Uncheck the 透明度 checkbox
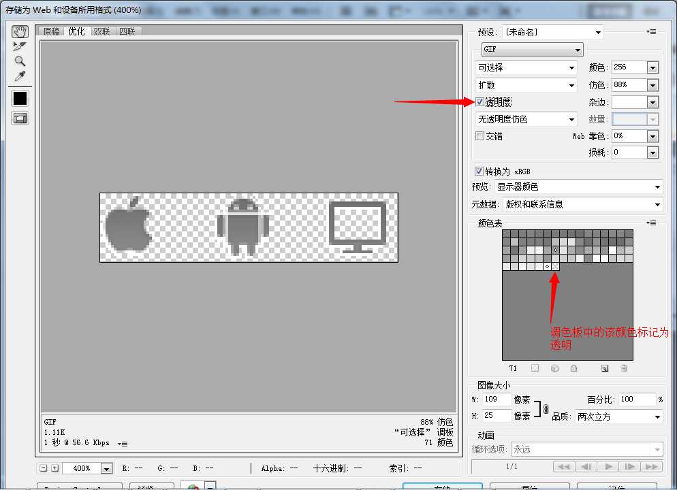This screenshot has height=490, width=677. pos(479,102)
